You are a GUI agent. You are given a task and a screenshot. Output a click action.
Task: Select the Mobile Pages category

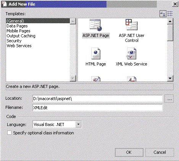pos(18,31)
